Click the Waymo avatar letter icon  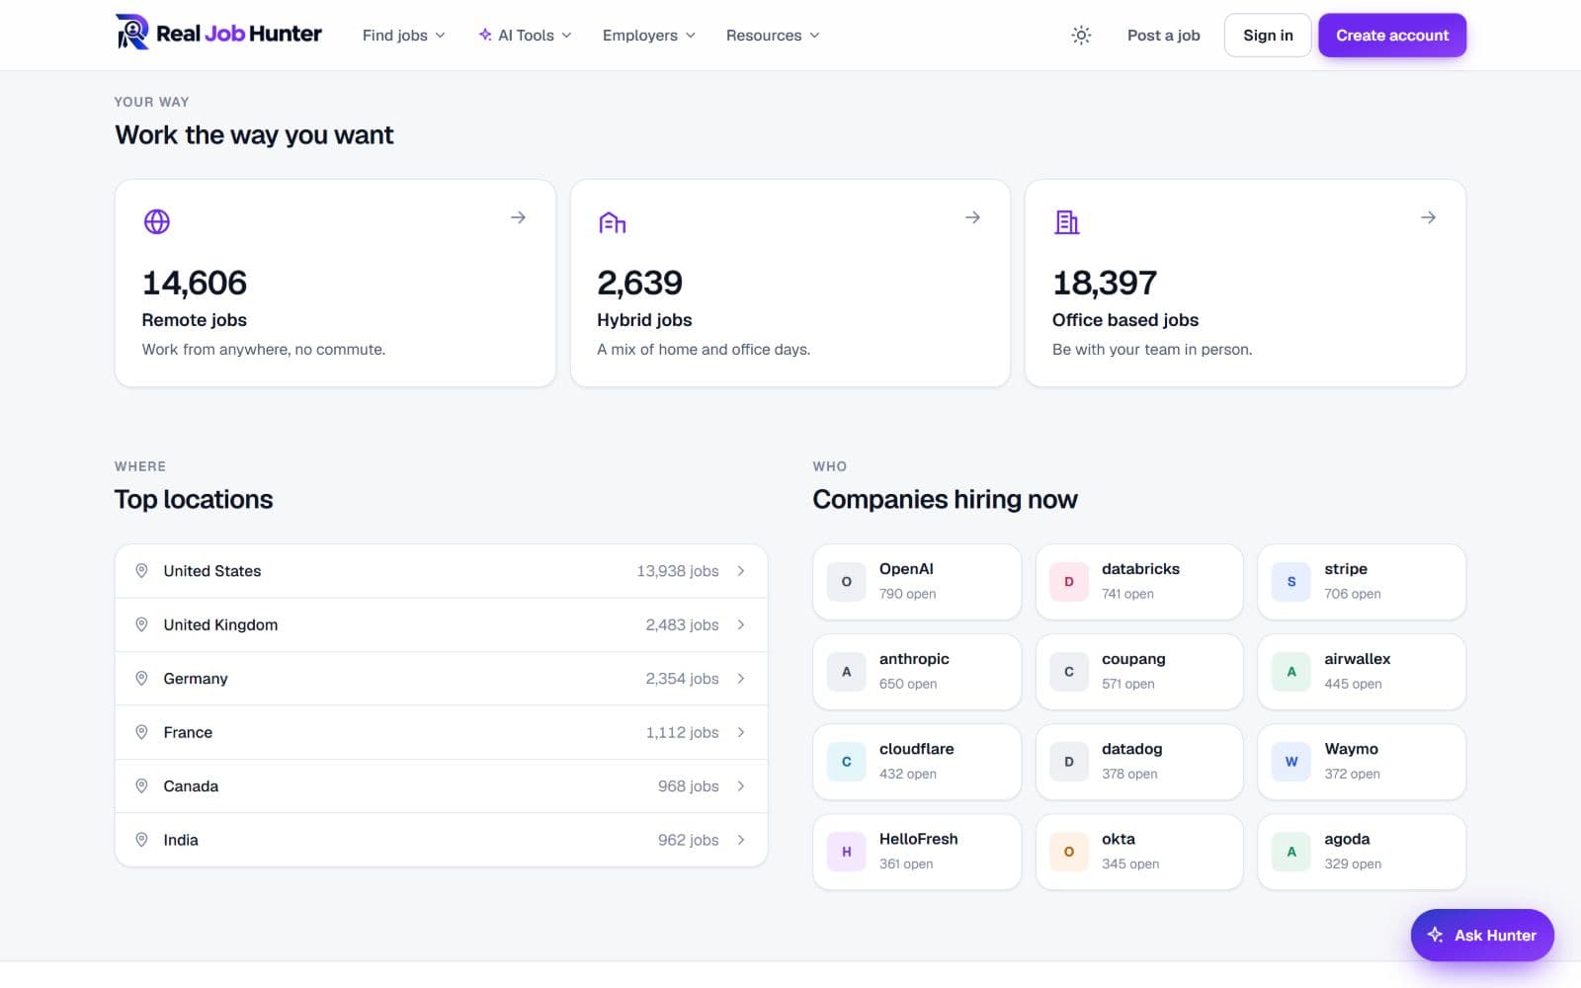[1290, 762]
